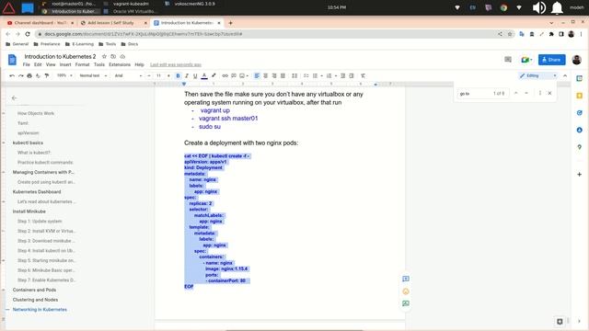The width and height of the screenshot is (589, 331).
Task: Jump to Install Minikube outline heading
Action: 29,211
